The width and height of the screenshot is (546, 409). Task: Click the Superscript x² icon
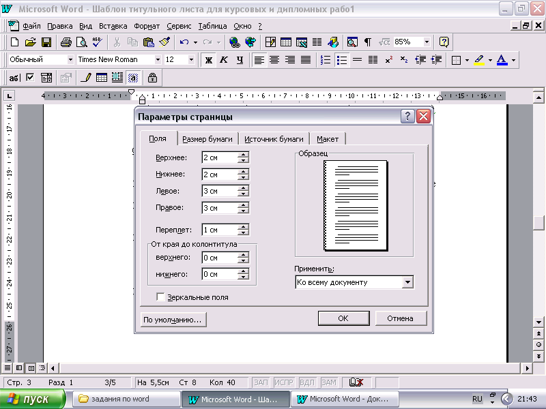(388, 60)
